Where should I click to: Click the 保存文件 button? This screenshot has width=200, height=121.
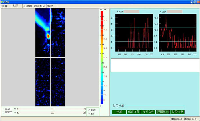133,112
